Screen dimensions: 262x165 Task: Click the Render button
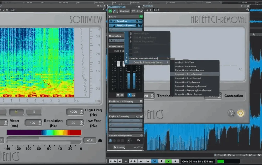tap(119, 147)
